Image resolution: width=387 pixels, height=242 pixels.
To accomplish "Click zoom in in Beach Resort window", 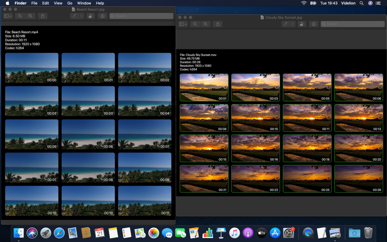I will (x=30, y=16).
